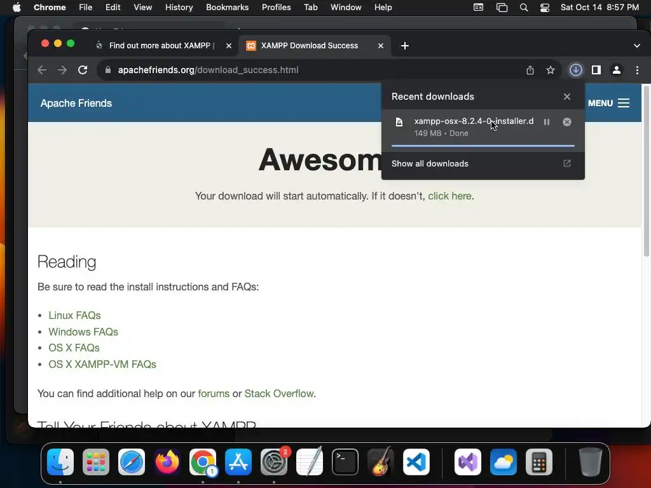Close the Find out more about XAMPP tab
Viewport: 651px width, 488px height.
pyautogui.click(x=229, y=46)
